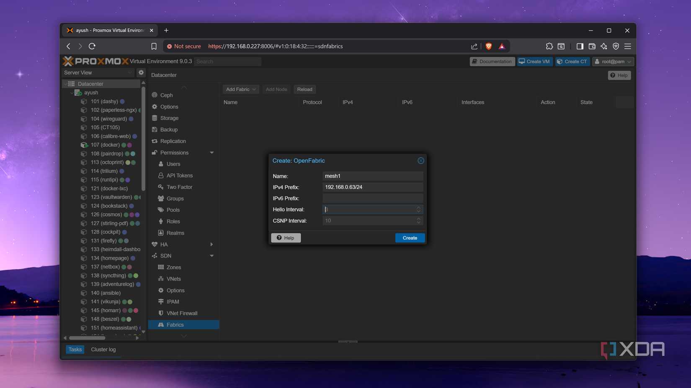
Task: Click the Create button in the dialog
Action: click(x=409, y=237)
